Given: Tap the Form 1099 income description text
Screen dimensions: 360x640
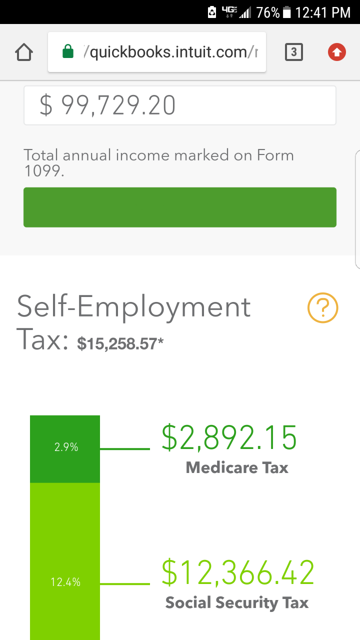Looking at the screenshot, I should [x=158, y=163].
